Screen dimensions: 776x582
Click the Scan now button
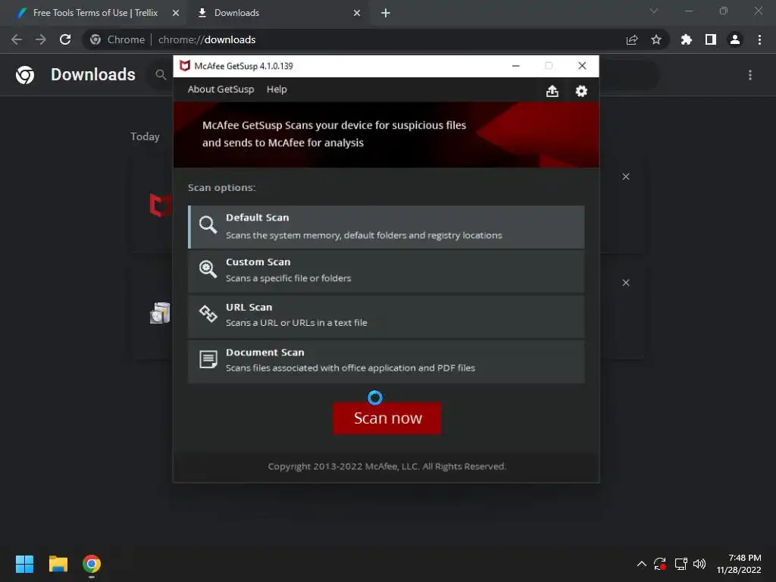tap(387, 418)
